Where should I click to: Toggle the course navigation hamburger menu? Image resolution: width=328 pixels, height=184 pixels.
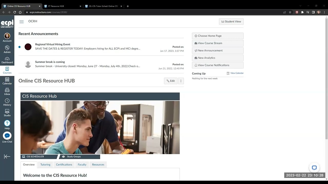(22, 22)
